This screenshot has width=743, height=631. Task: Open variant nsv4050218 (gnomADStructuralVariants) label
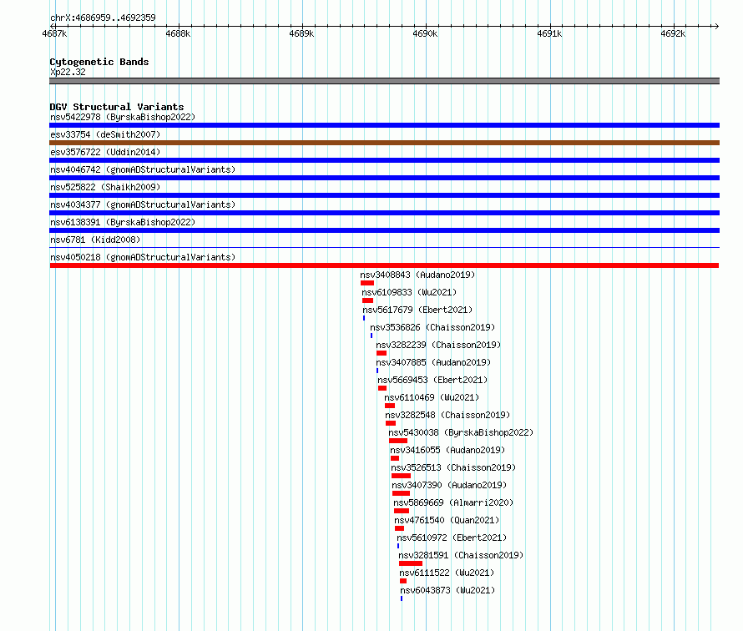pos(143,257)
